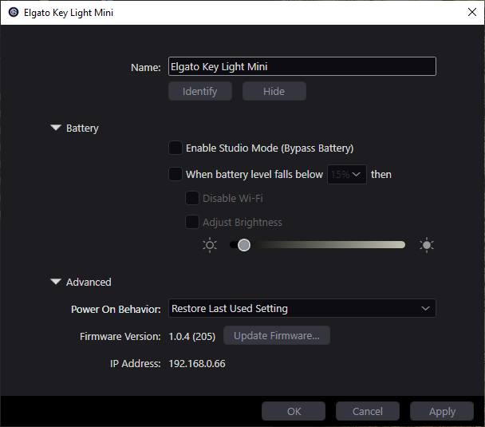Click the brightness slider handle
This screenshot has width=485, height=427.
point(244,245)
